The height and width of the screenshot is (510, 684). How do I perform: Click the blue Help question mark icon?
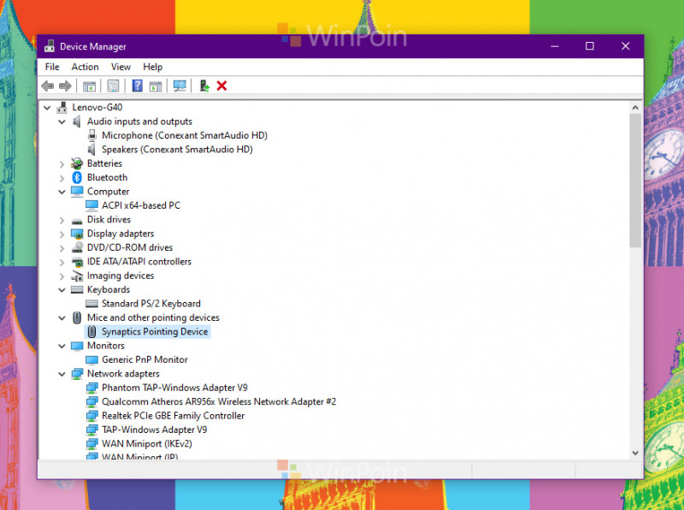[x=137, y=86]
